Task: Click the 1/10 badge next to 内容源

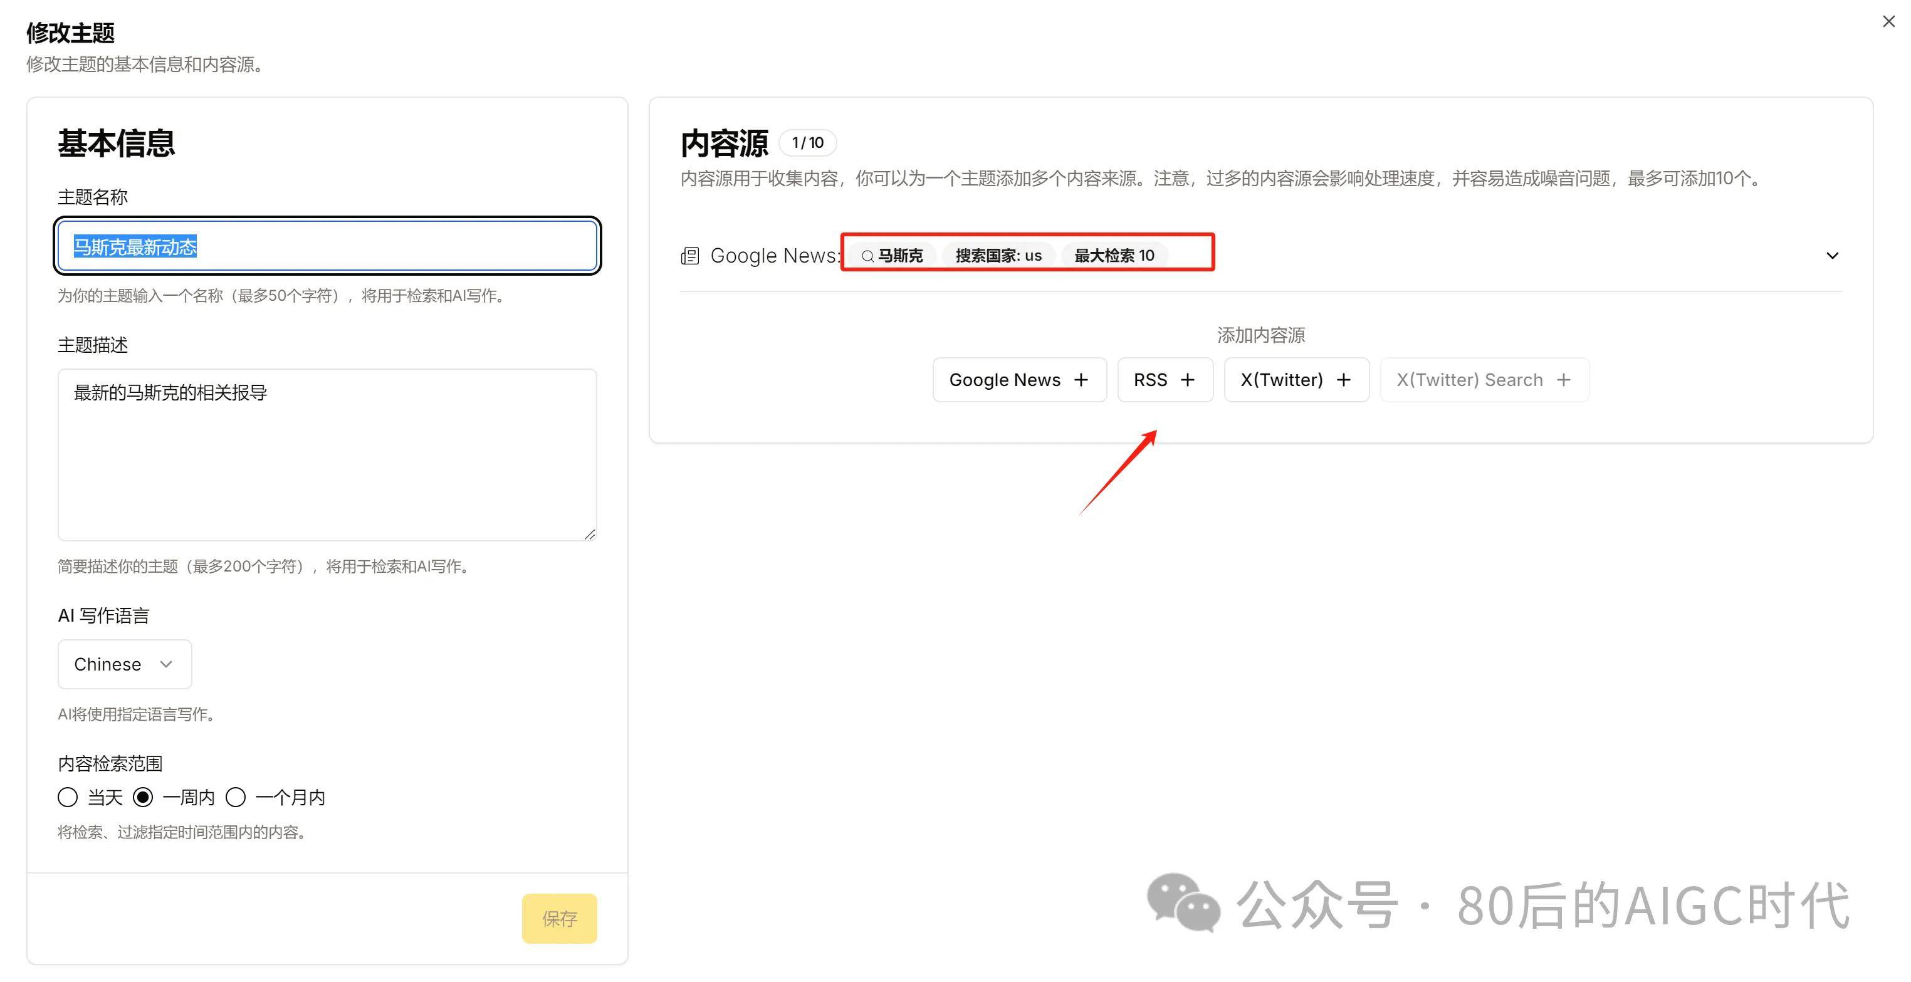Action: coord(807,142)
